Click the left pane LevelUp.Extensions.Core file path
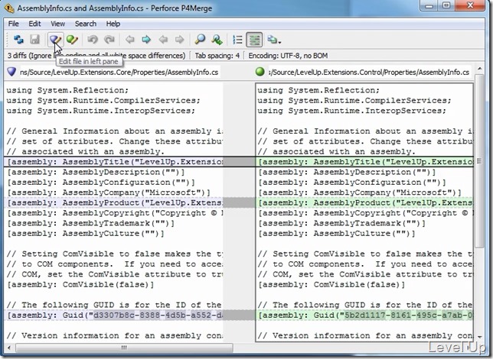Image resolution: width=493 pixels, height=359 pixels. [x=119, y=72]
